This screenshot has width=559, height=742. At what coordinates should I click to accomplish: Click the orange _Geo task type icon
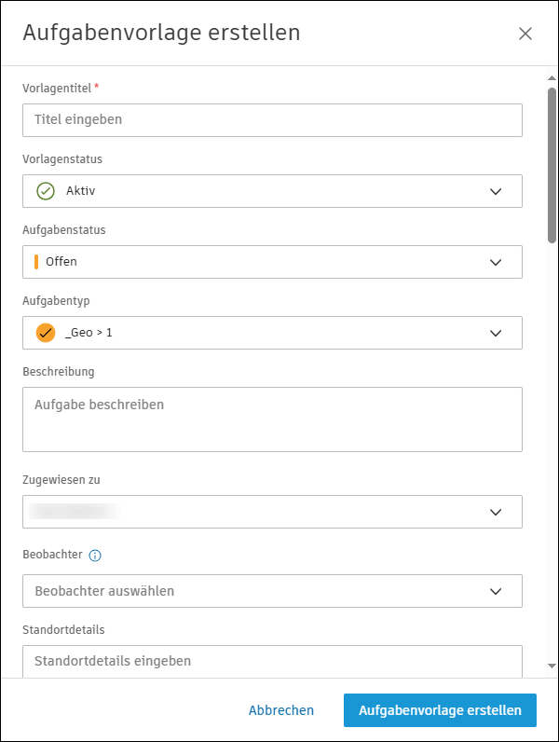(46, 333)
